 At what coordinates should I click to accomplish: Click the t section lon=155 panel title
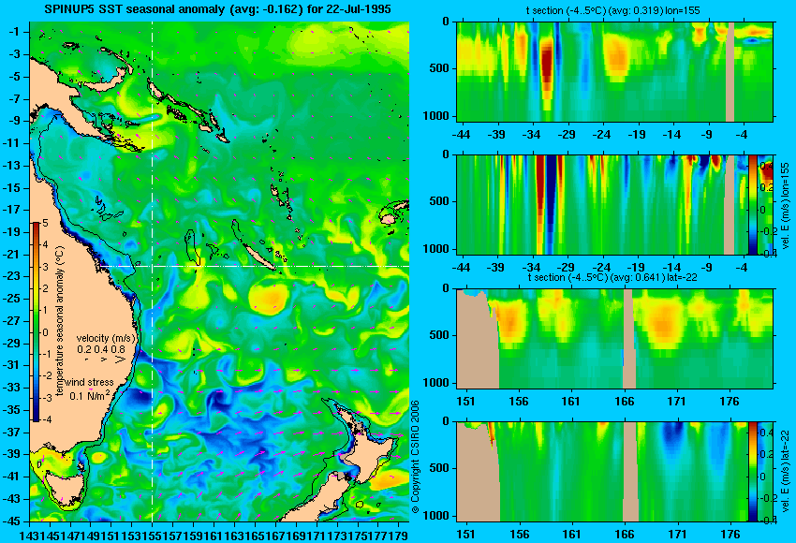(x=612, y=10)
